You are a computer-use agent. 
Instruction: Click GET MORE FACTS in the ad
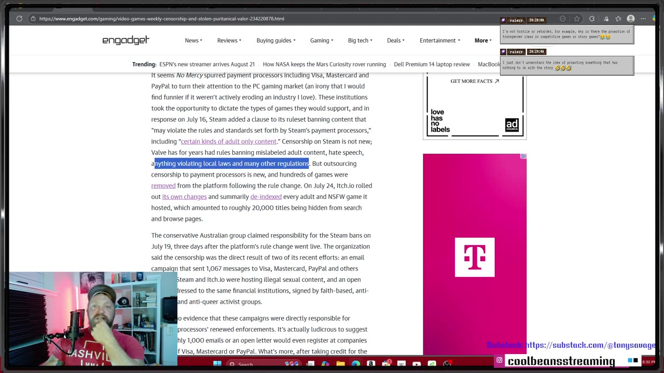(475, 81)
